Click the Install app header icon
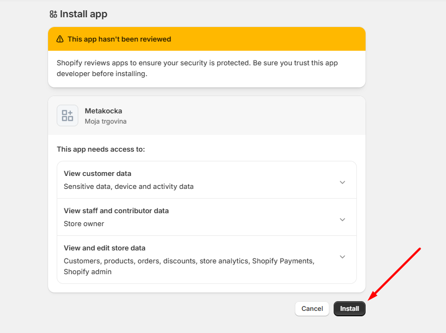The width and height of the screenshot is (446, 333). coord(53,14)
